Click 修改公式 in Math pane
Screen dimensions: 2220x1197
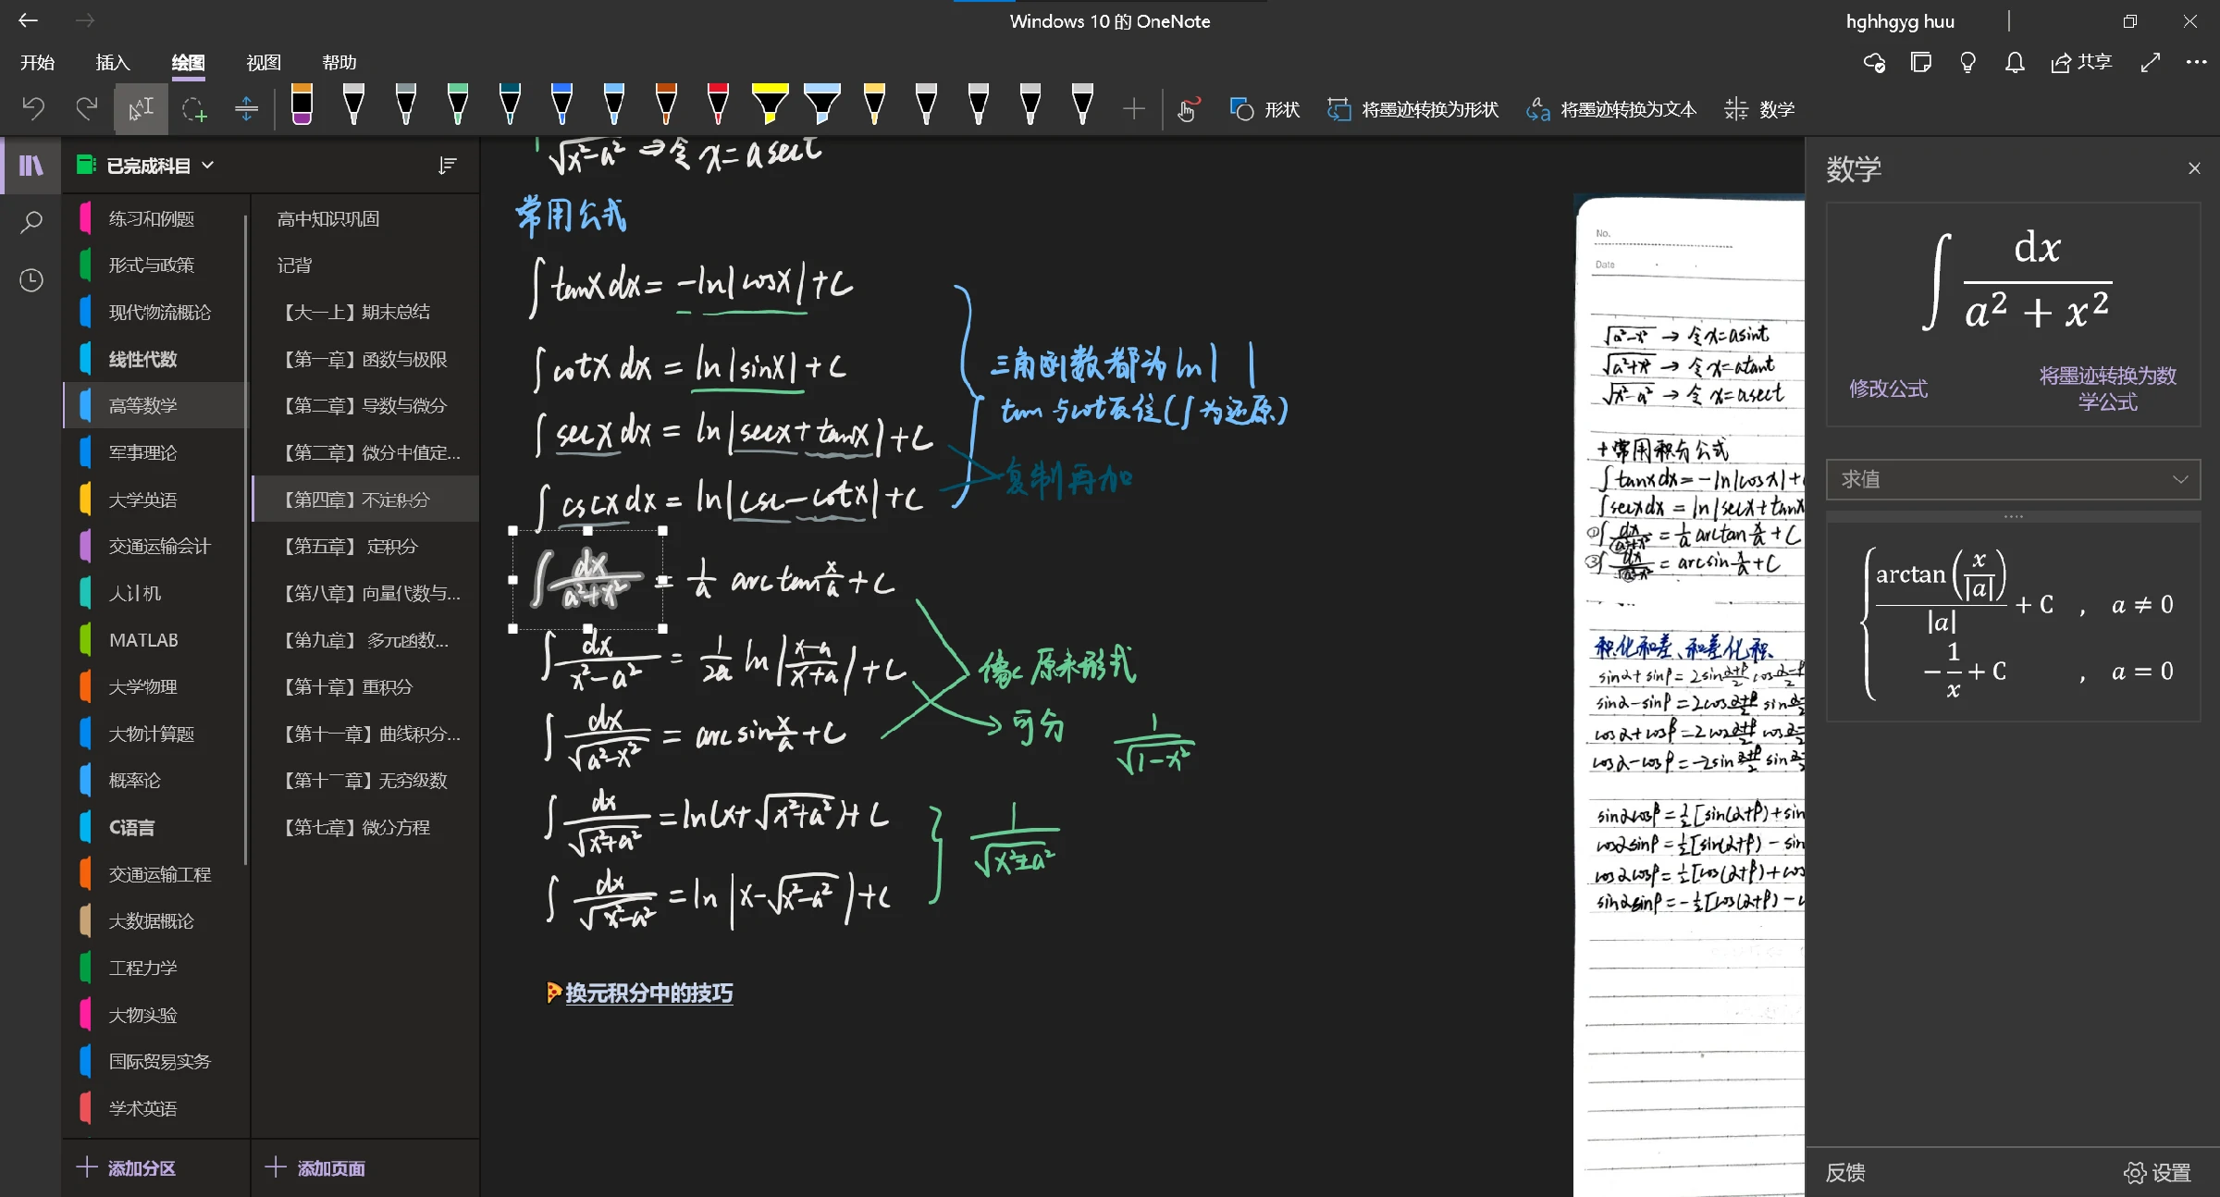(1888, 389)
